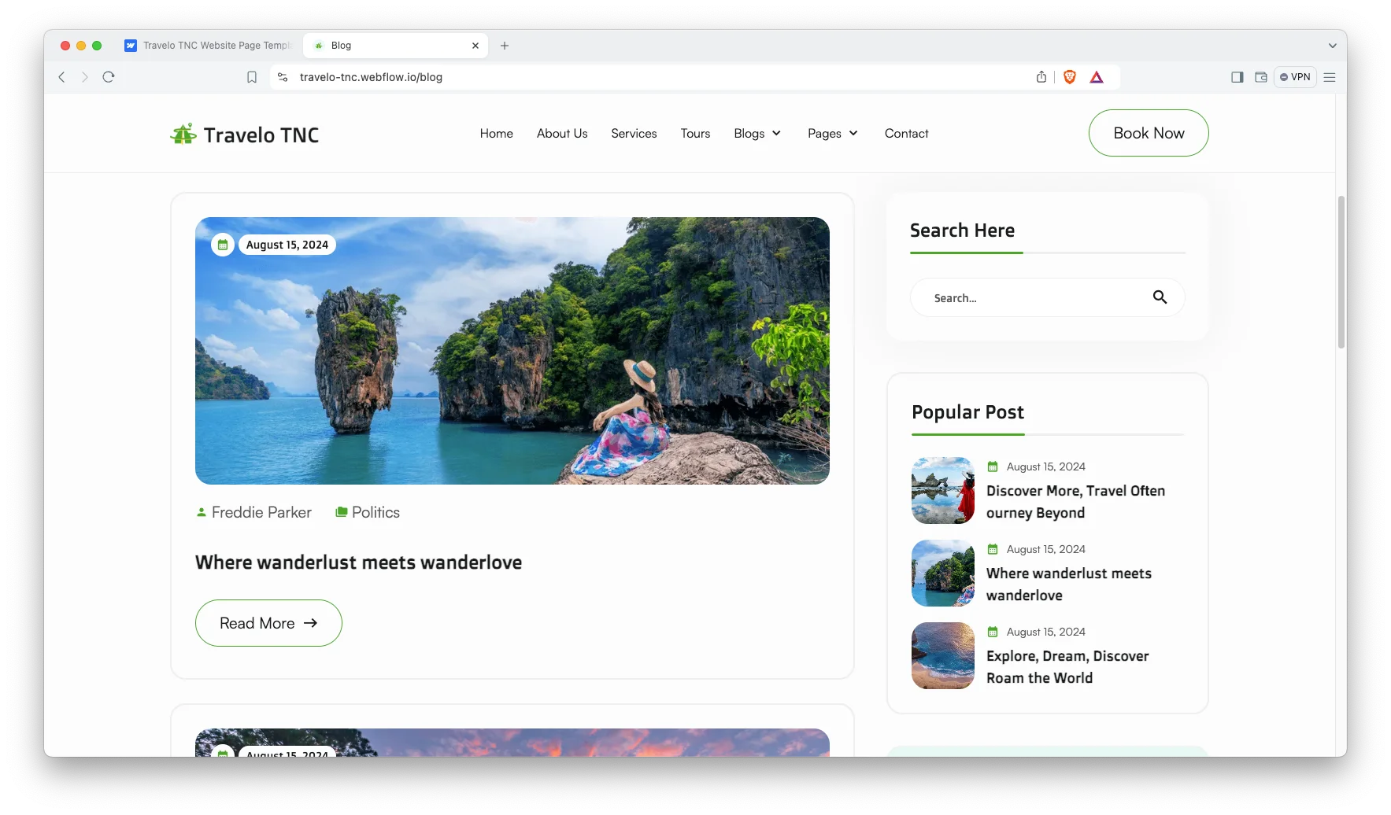Viewport: 1391px width, 815px height.
Task: Click author icon beside Freddie Parker
Action: (202, 512)
